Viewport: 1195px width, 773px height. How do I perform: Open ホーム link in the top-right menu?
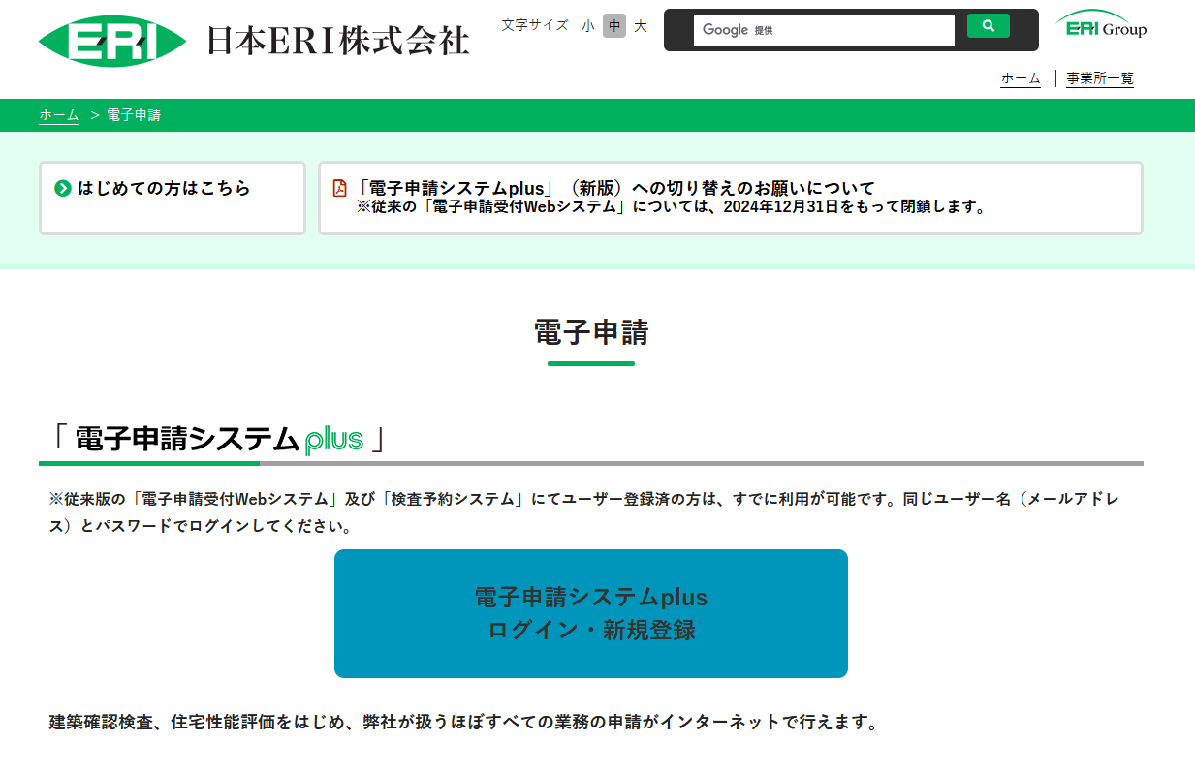pyautogui.click(x=1020, y=78)
